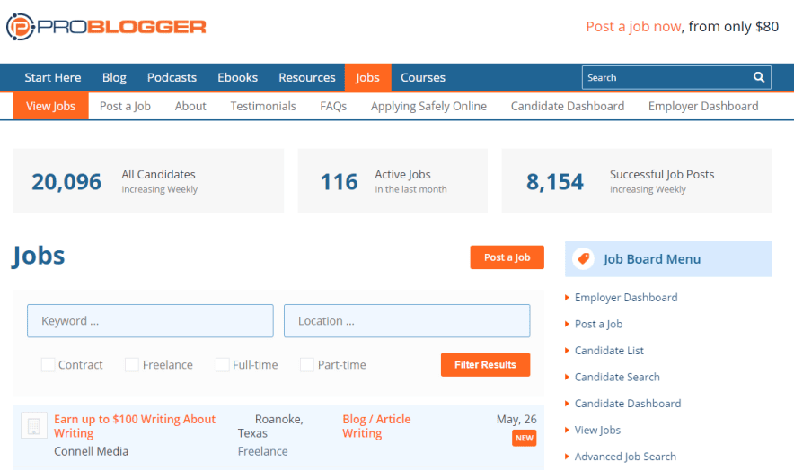Select the Employer Dashboard tab in submenu
Image resolution: width=794 pixels, height=470 pixels.
703,106
